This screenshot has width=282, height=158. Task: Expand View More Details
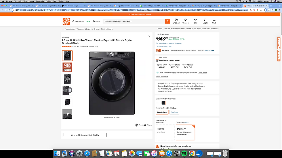pos(165,91)
